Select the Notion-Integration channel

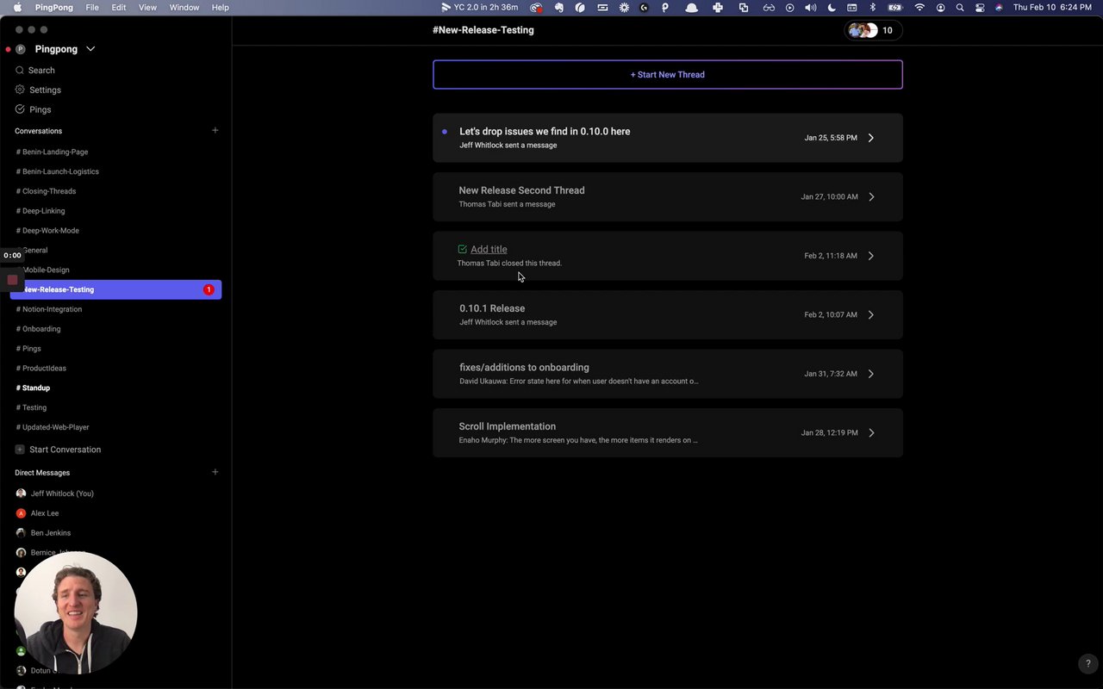49,309
